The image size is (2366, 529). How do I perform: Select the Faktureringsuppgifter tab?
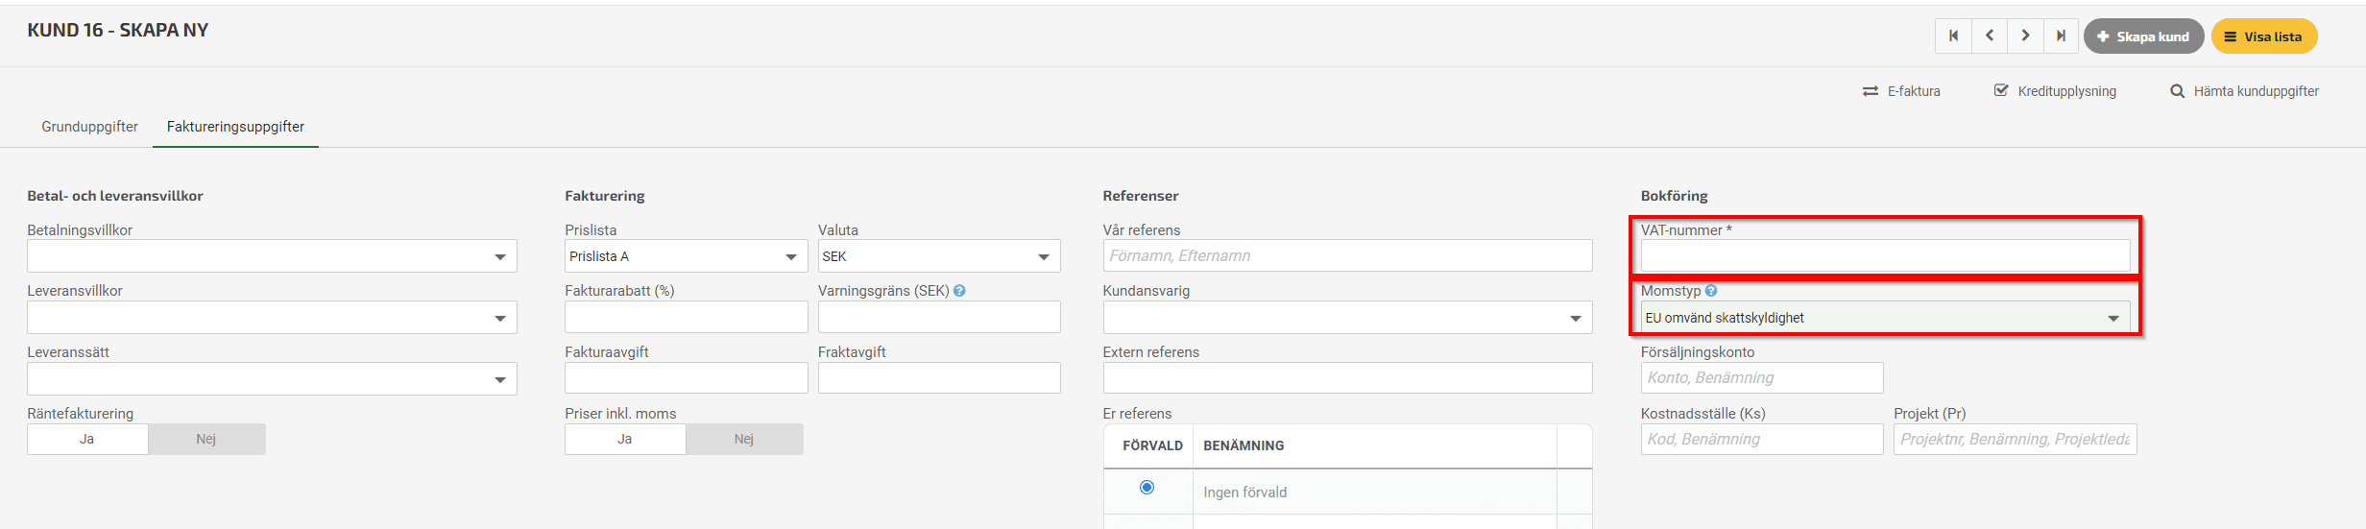[x=235, y=127]
